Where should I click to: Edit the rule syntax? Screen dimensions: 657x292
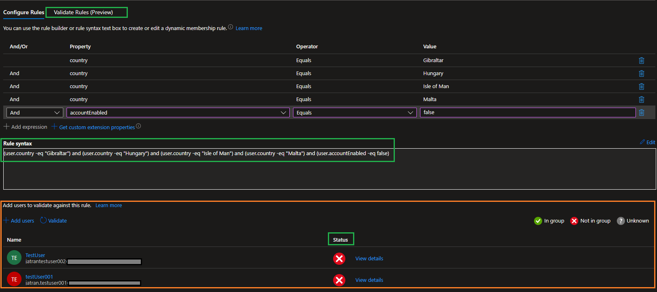(x=648, y=142)
